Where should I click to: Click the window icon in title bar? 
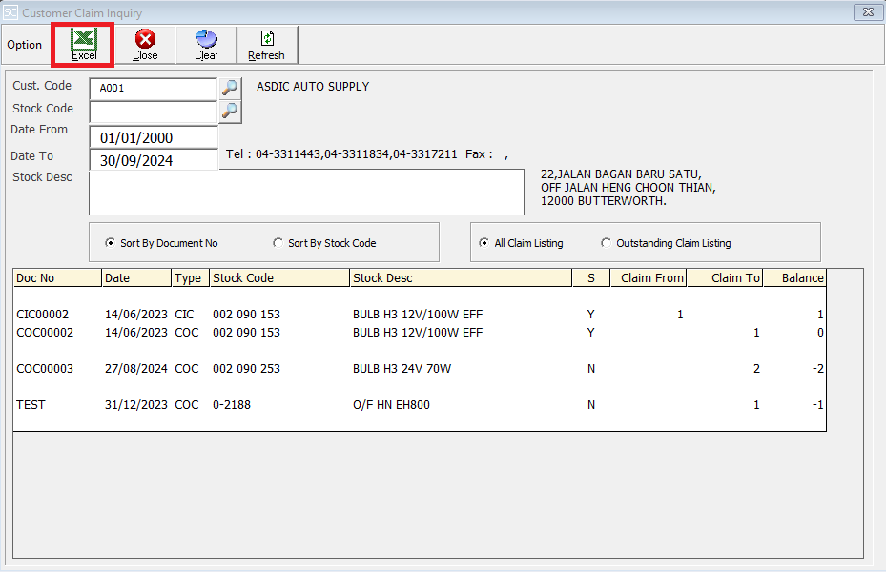10,11
